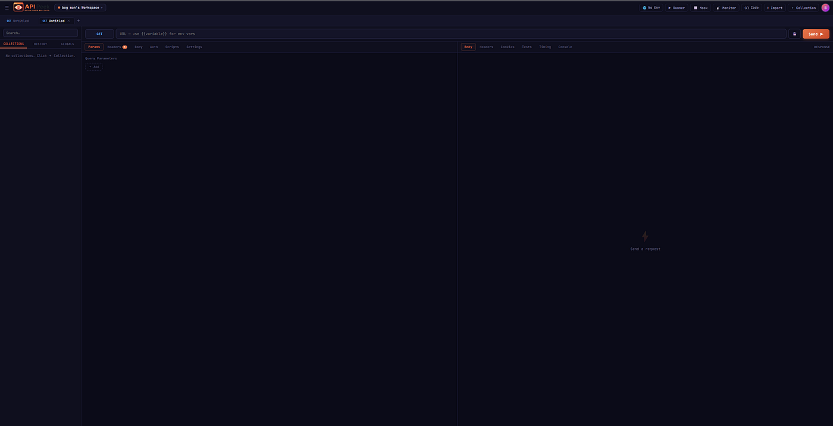The image size is (833, 426).
Task: Open the hamburger menu icon
Action: pyautogui.click(x=7, y=8)
